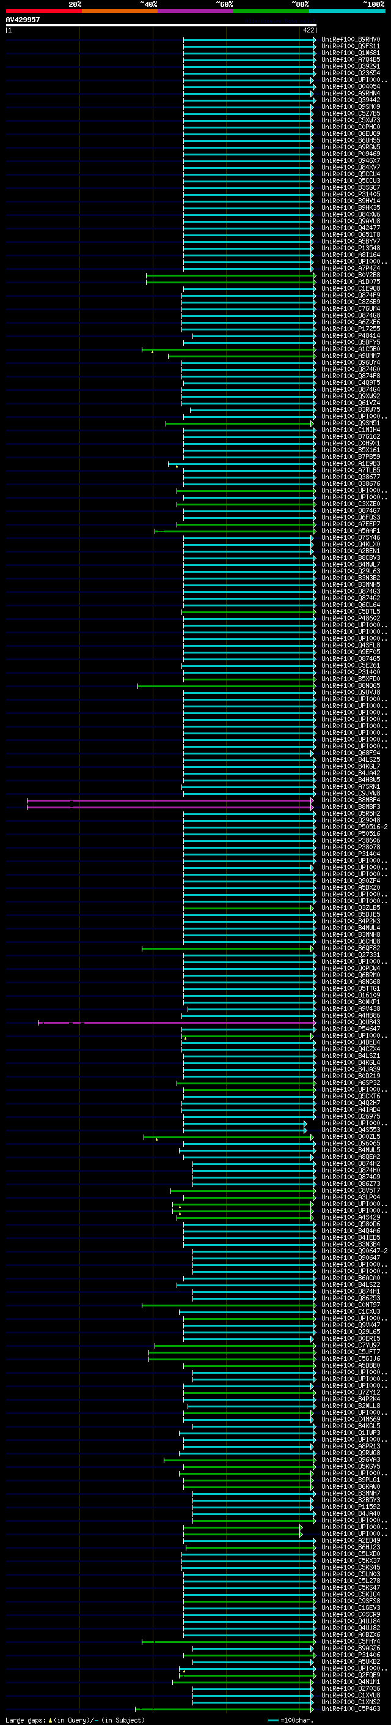Select hit UniRef100_P11592
The width and height of the screenshot is (391, 1725).
tap(351, 1507)
